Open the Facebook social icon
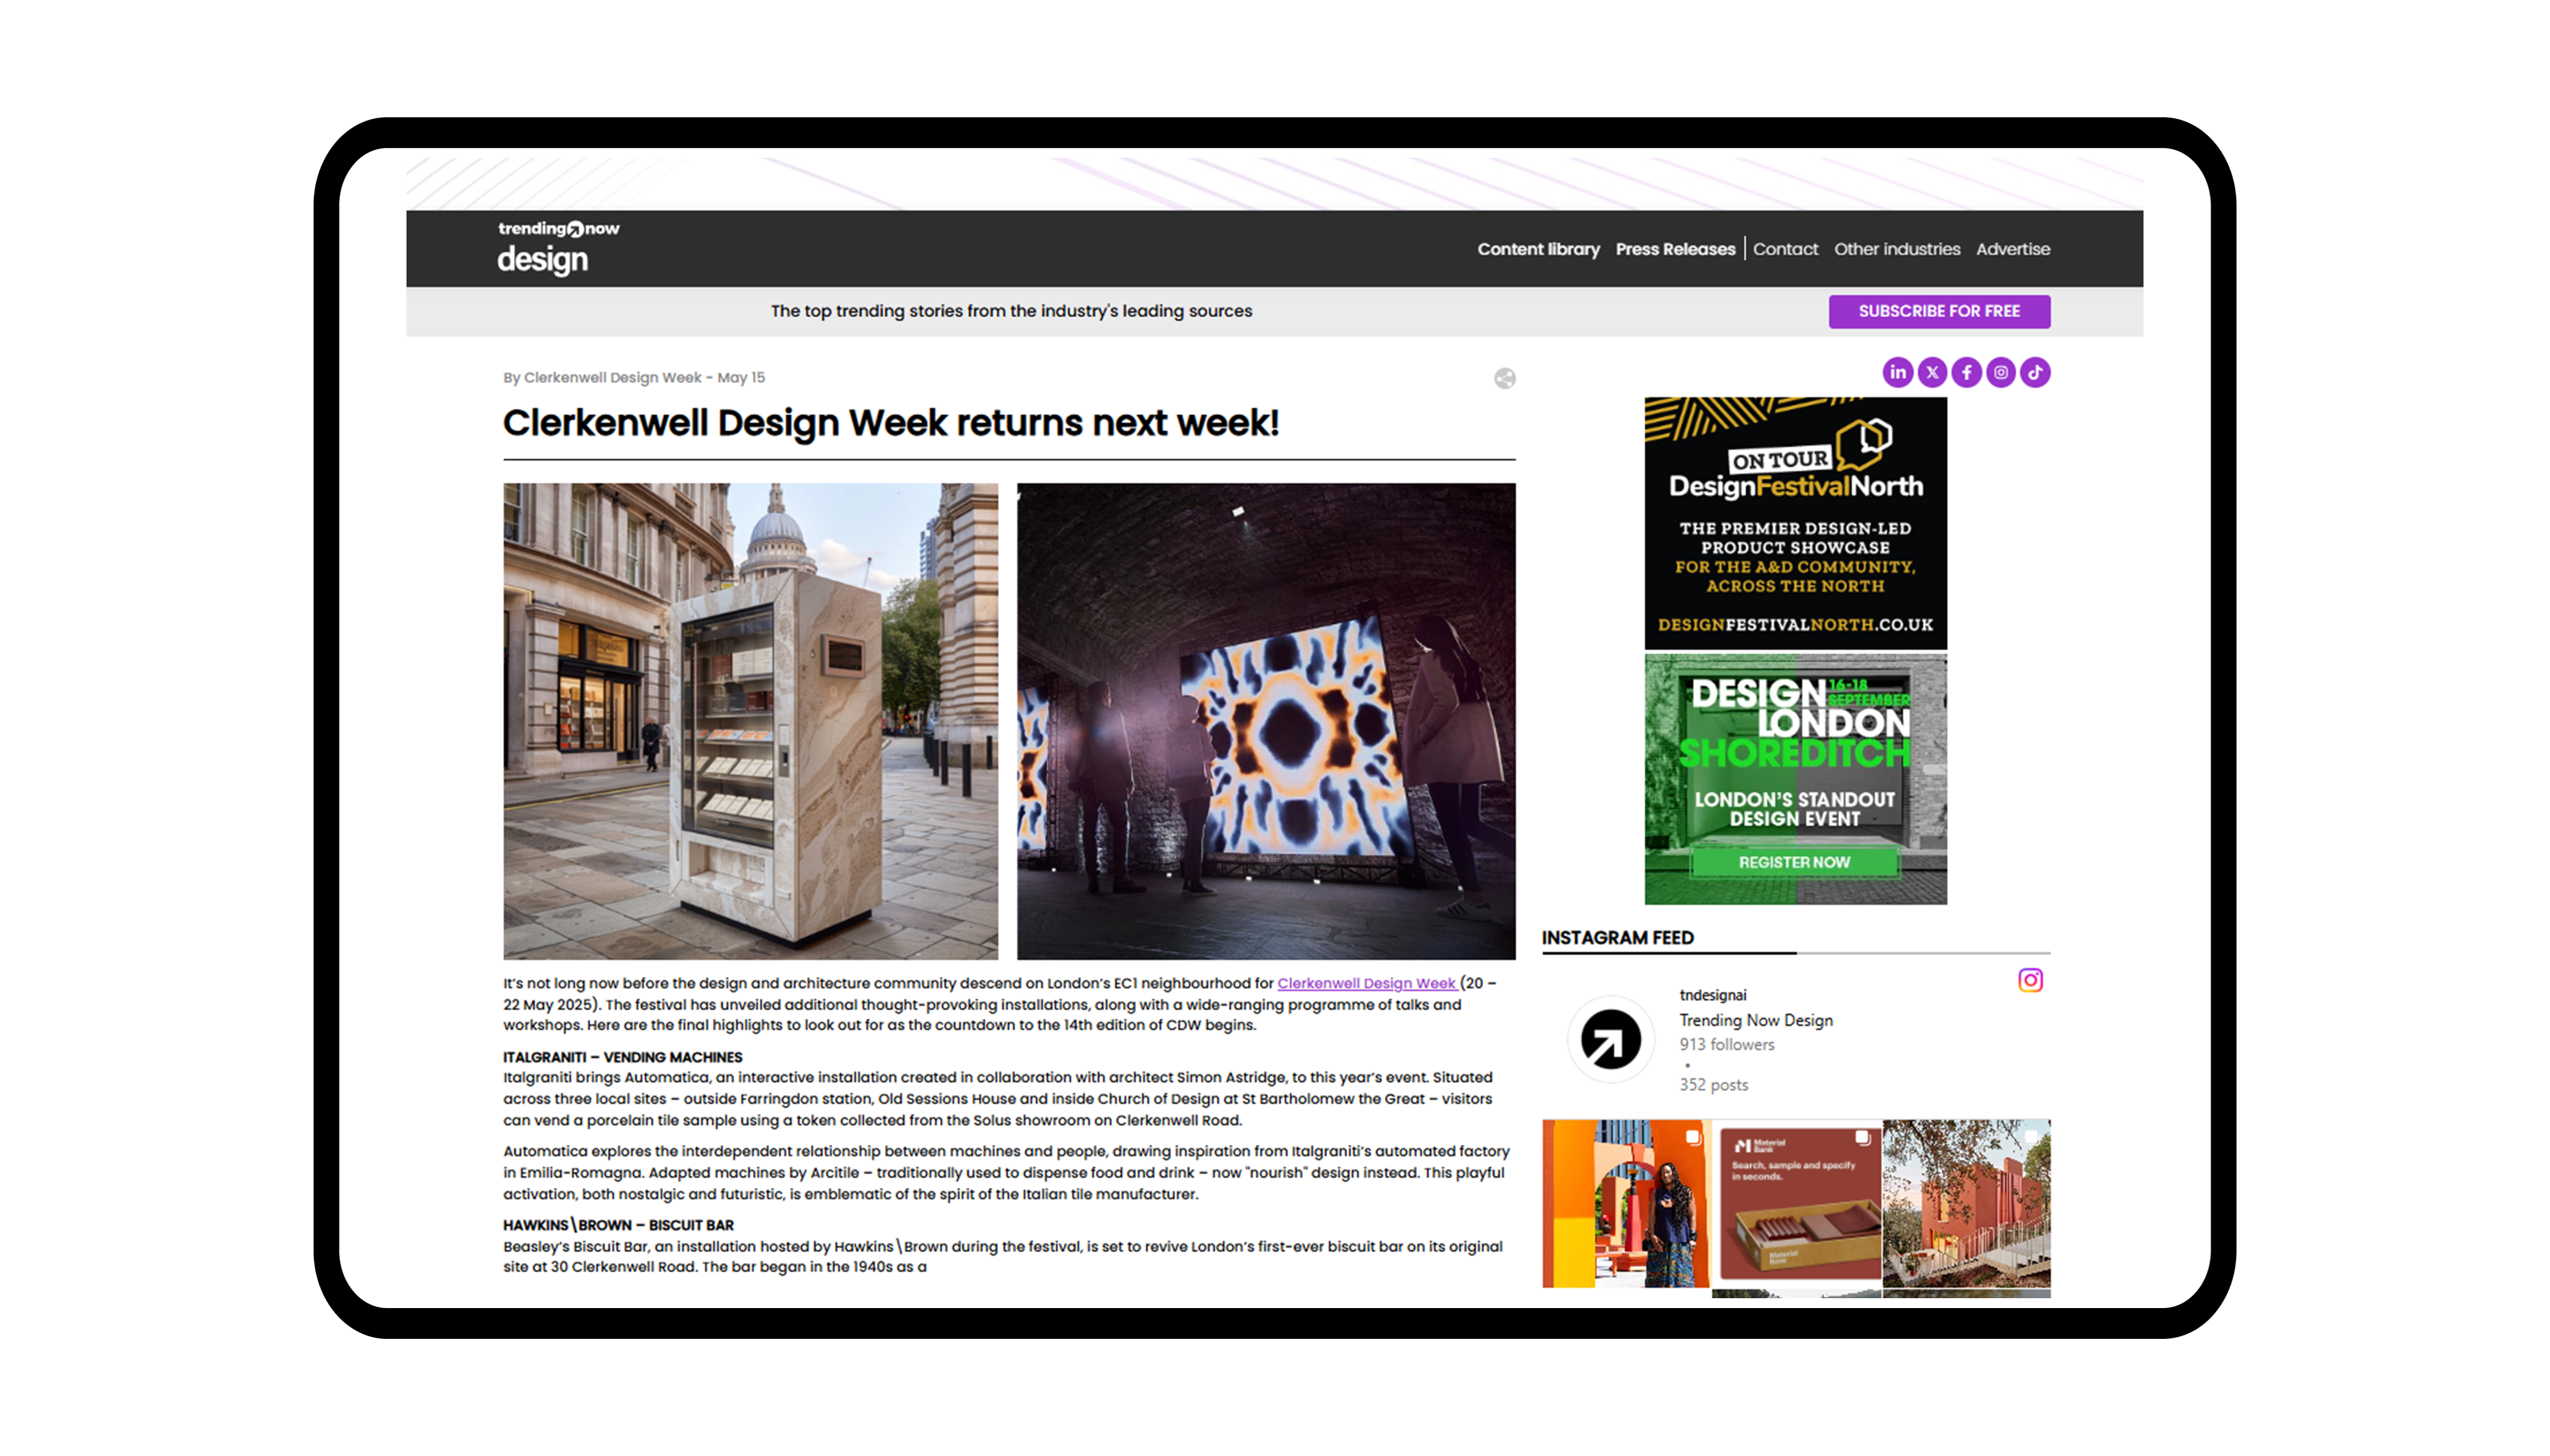The width and height of the screenshot is (2550, 1456). point(1966,372)
